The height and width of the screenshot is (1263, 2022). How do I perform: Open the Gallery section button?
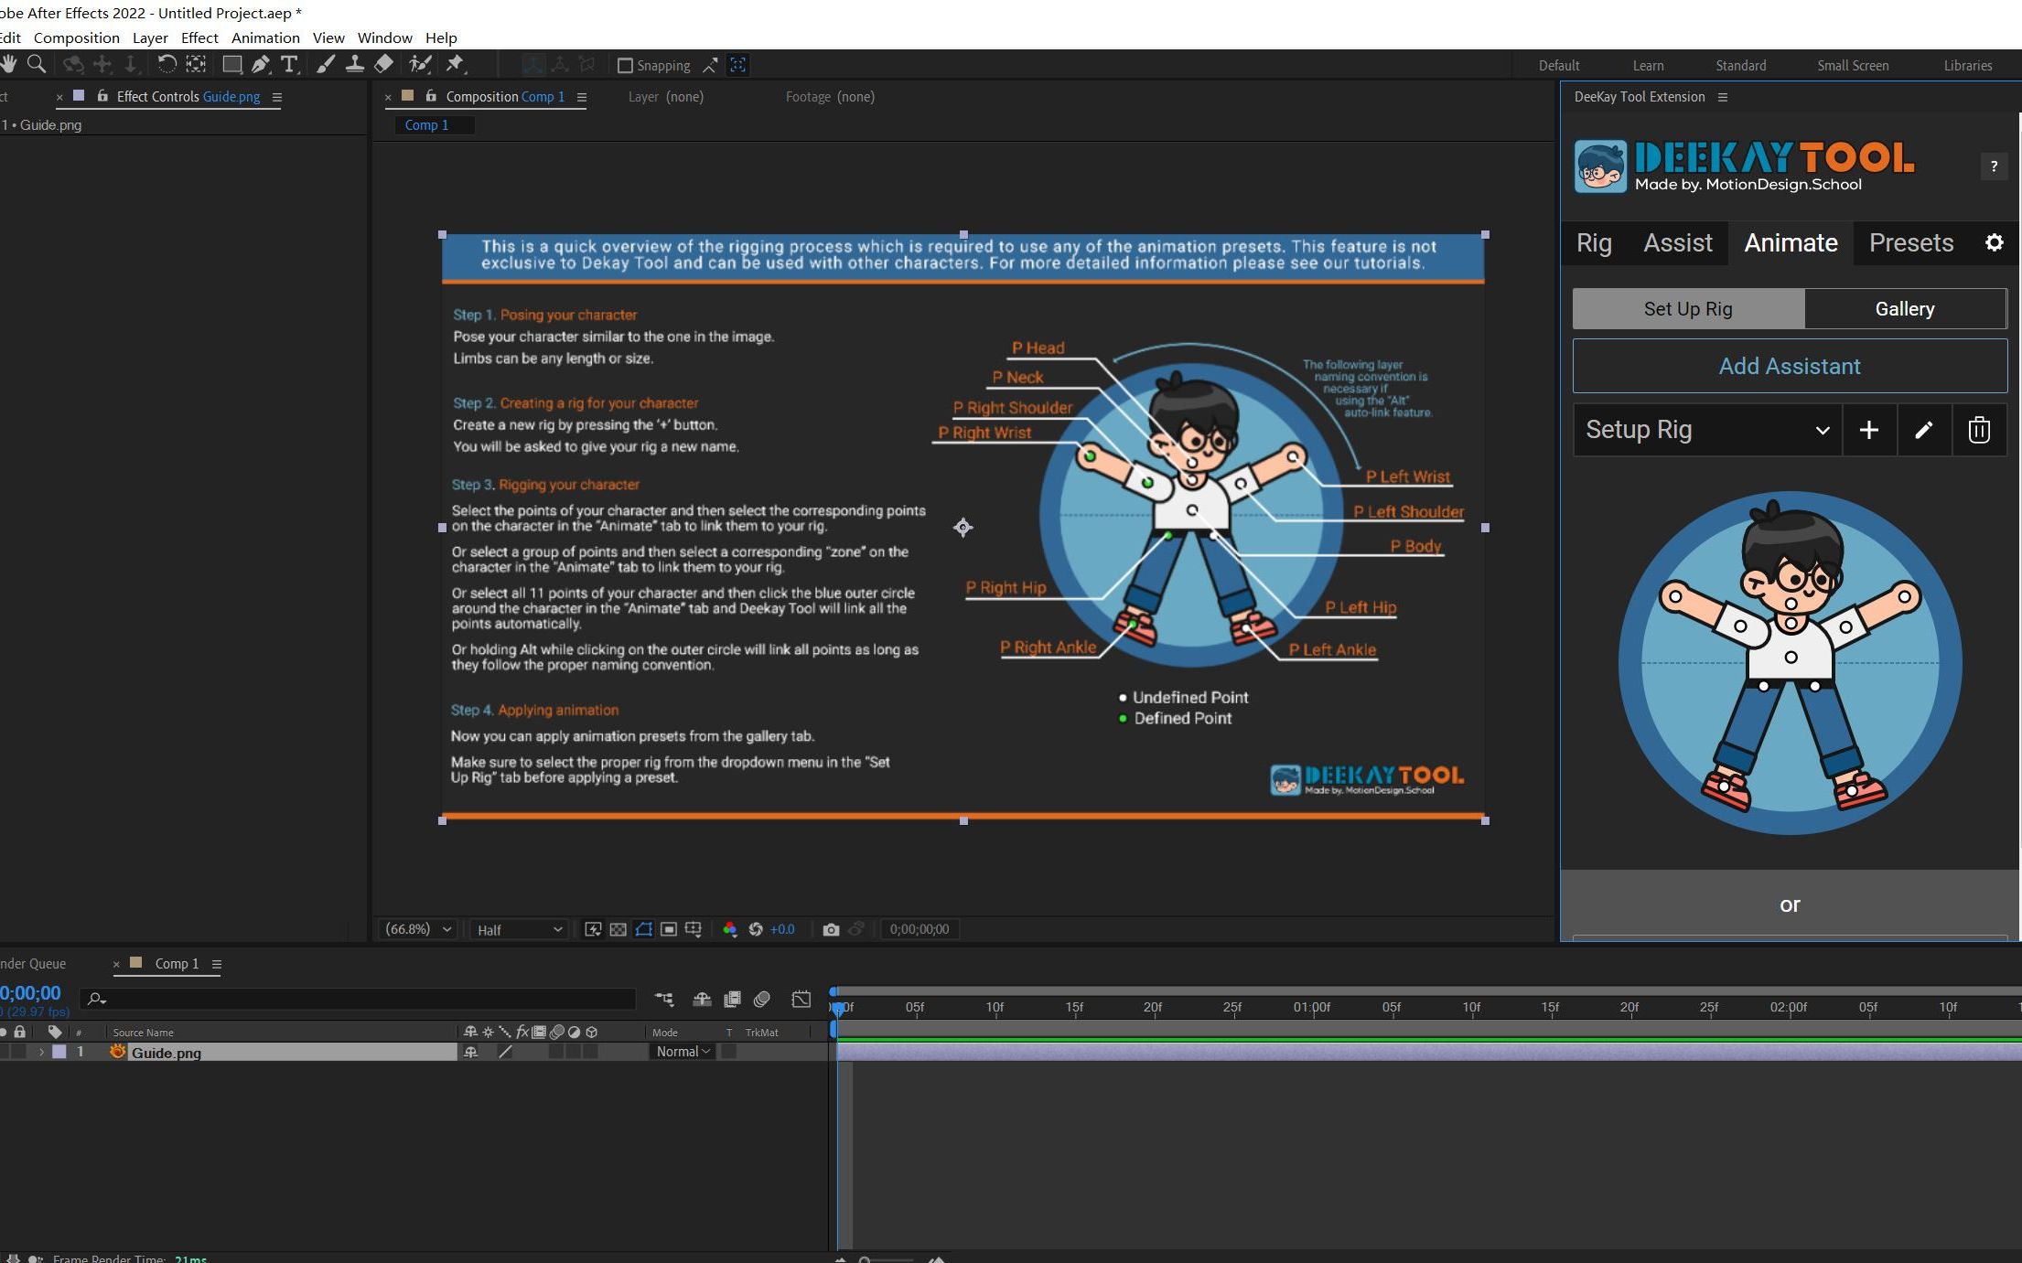coord(1904,309)
